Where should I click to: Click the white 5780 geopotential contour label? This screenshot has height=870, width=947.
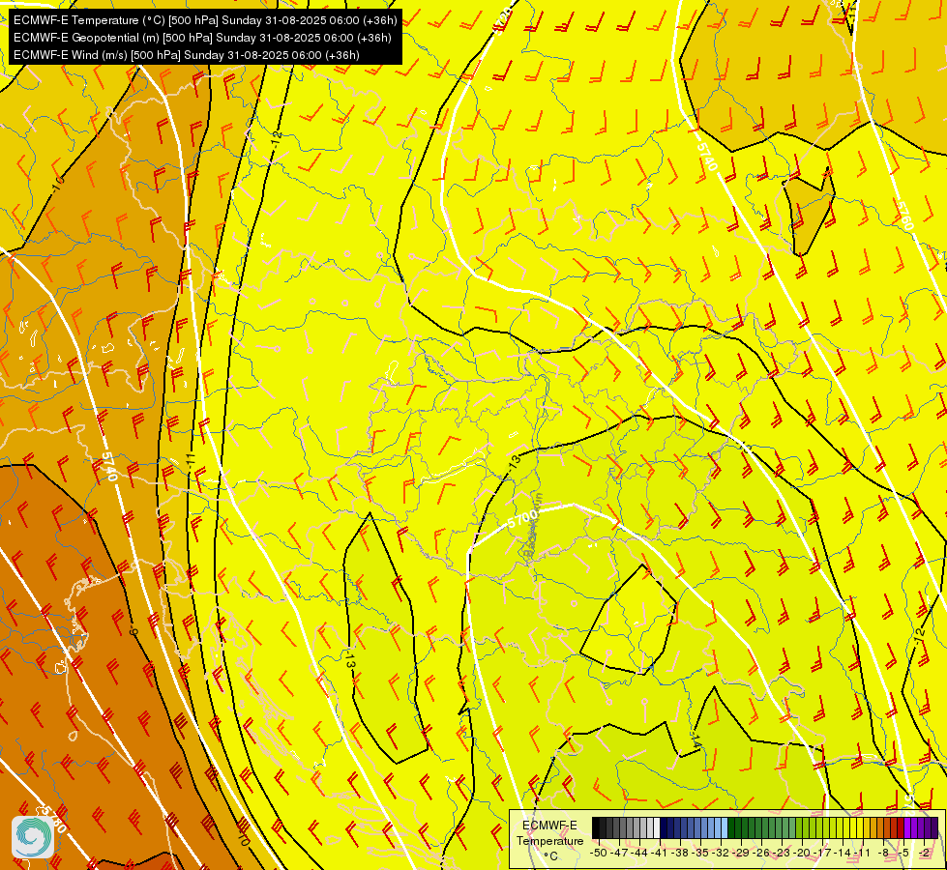tap(53, 818)
